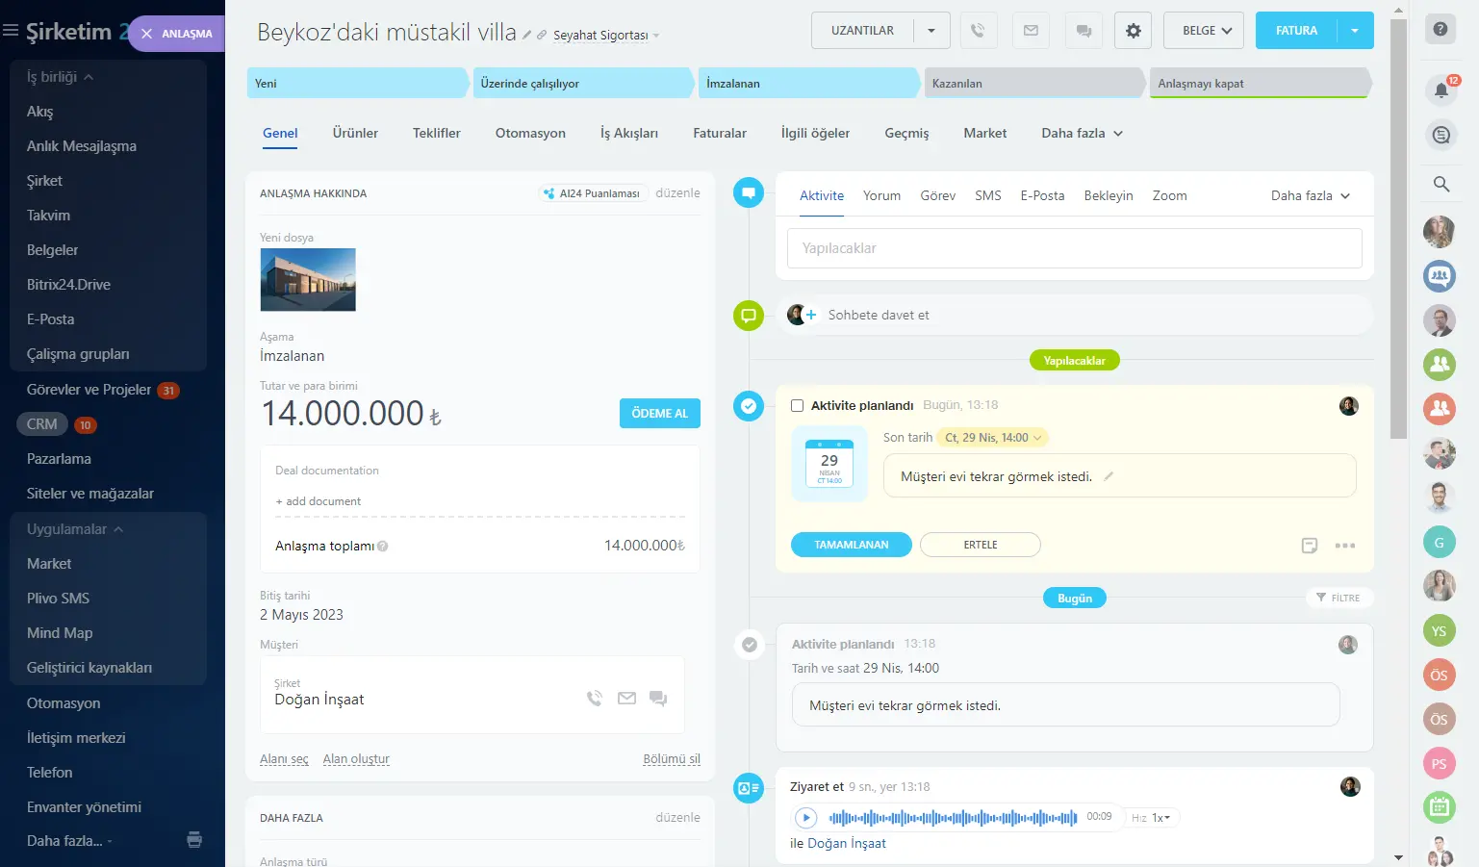
Task: Click the phone call icon in header
Action: point(978,31)
